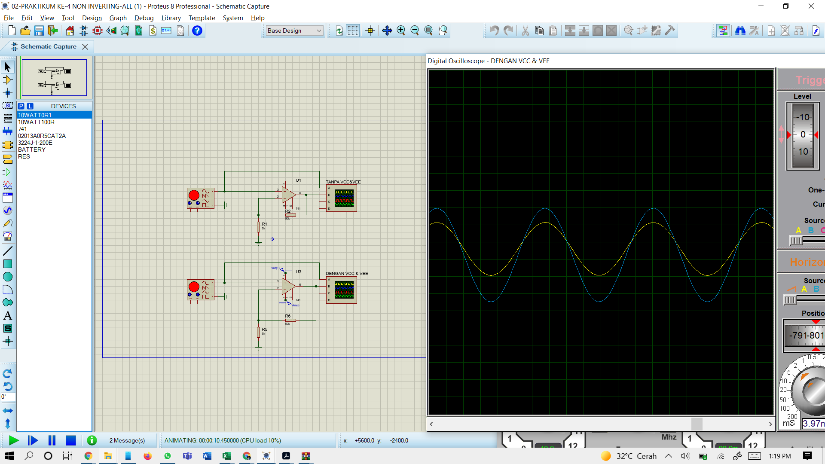
Task: Select the Junction Dot Mode tool
Action: point(7,93)
